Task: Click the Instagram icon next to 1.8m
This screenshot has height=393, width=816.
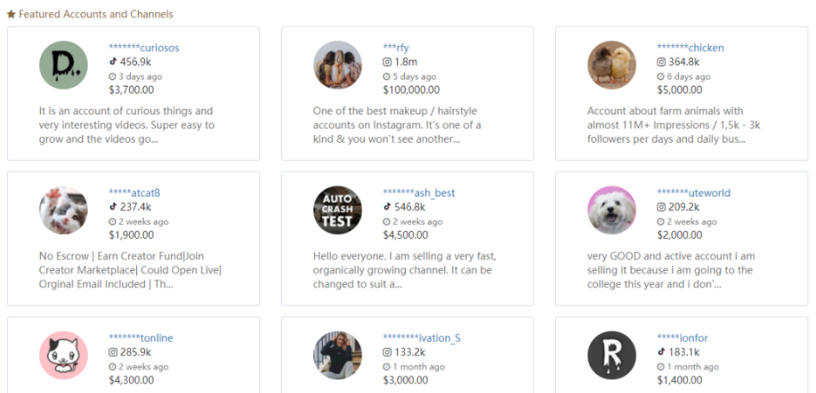Action: point(387,62)
